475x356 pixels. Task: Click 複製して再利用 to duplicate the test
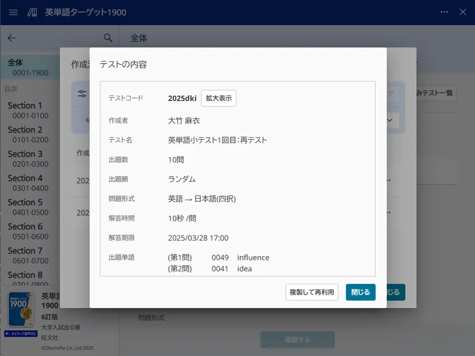[x=312, y=292]
